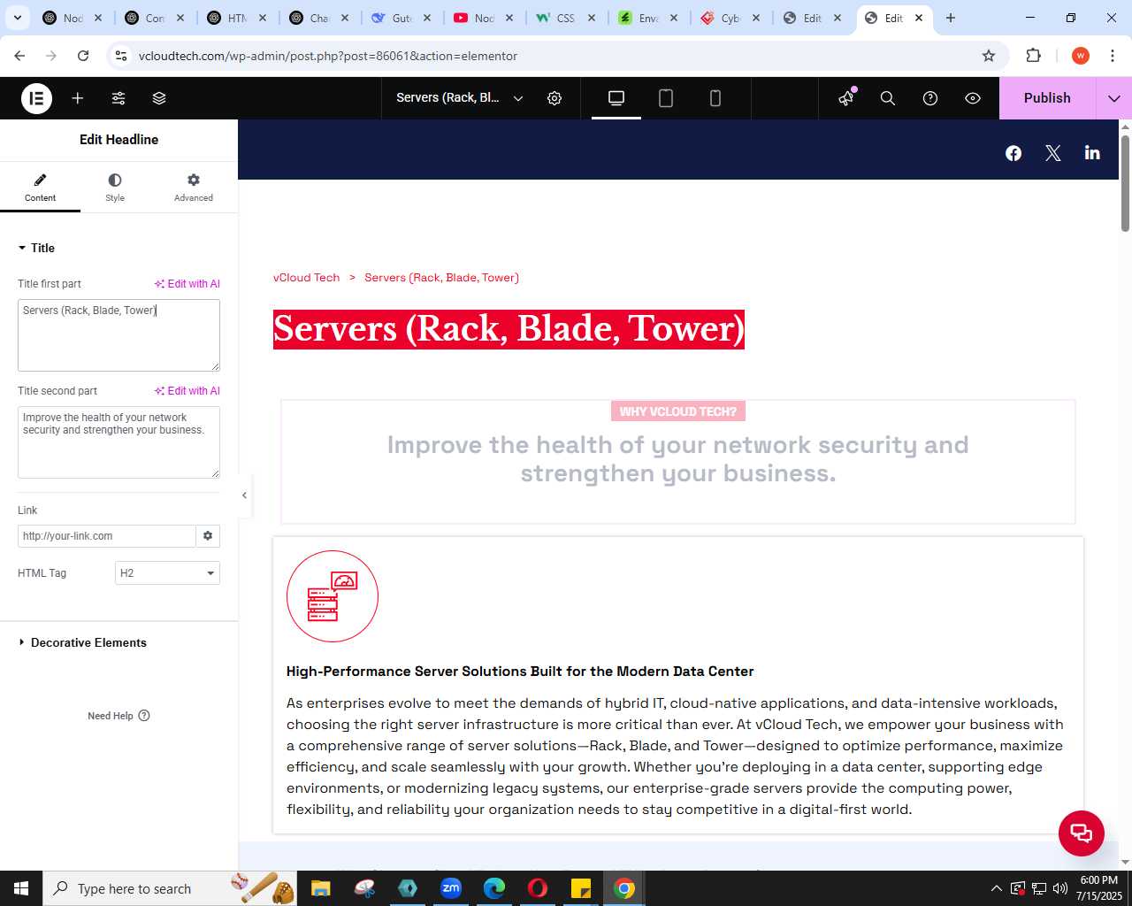Preview changes with the eye icon

coord(973,98)
